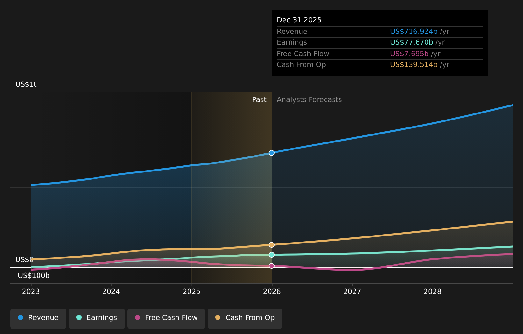Viewport: 523px width, 334px height.
Task: Select the Free Cash Flow data marker
Action: click(272, 266)
